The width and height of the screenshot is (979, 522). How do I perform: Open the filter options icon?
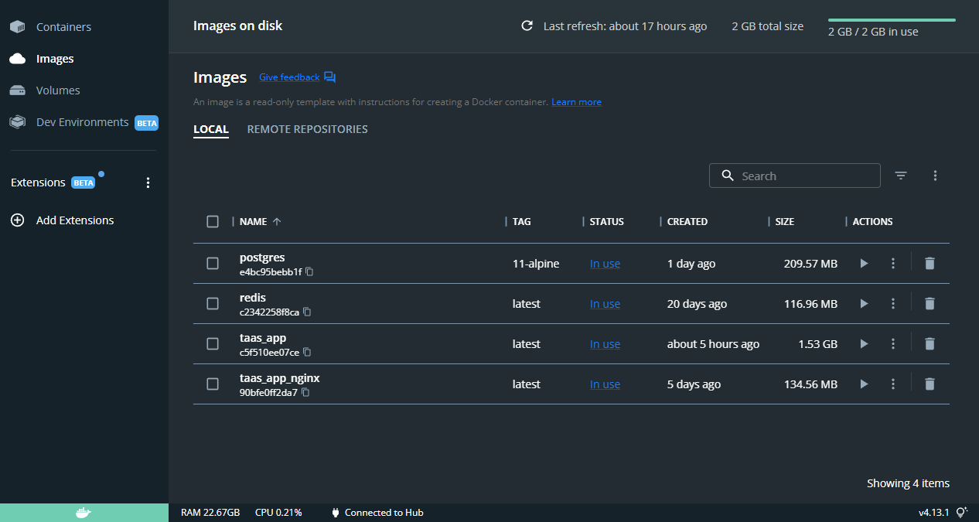click(901, 176)
